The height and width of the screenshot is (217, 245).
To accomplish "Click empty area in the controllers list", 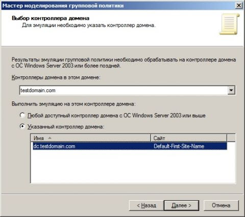I will click(x=133, y=167).
